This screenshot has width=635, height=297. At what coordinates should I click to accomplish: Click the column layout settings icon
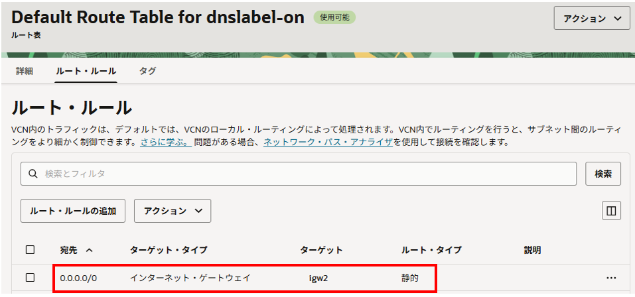pyautogui.click(x=611, y=211)
